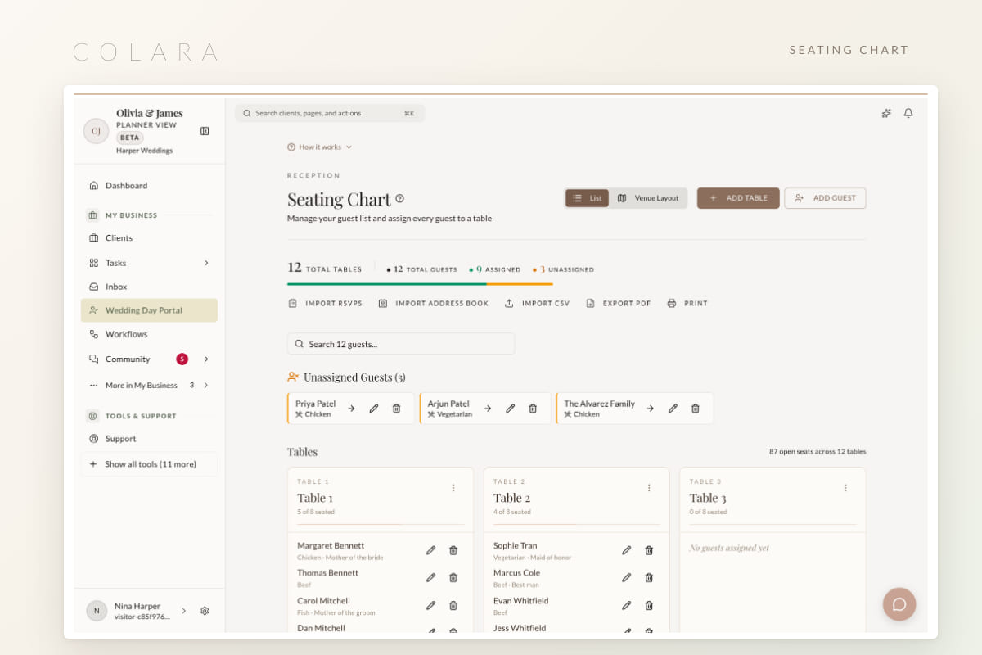This screenshot has width=982, height=655.
Task: Switch to Venue Layout view
Action: click(x=648, y=198)
